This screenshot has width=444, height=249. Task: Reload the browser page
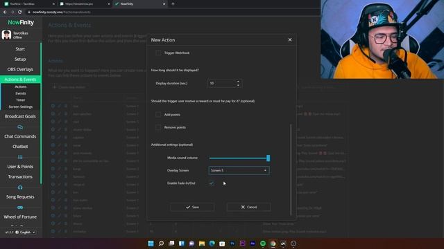(x=20, y=12)
